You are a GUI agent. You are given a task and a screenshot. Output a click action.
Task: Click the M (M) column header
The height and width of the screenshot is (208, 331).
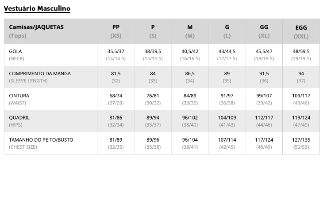coord(190,31)
